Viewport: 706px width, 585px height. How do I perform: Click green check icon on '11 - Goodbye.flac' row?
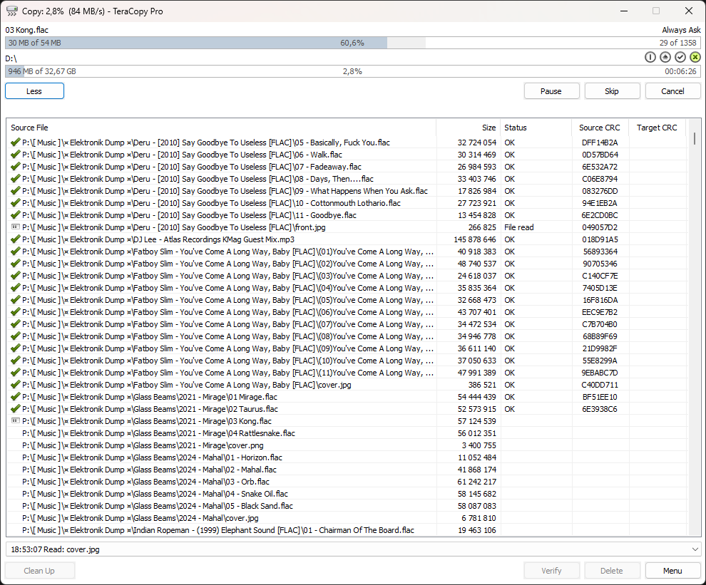15,215
